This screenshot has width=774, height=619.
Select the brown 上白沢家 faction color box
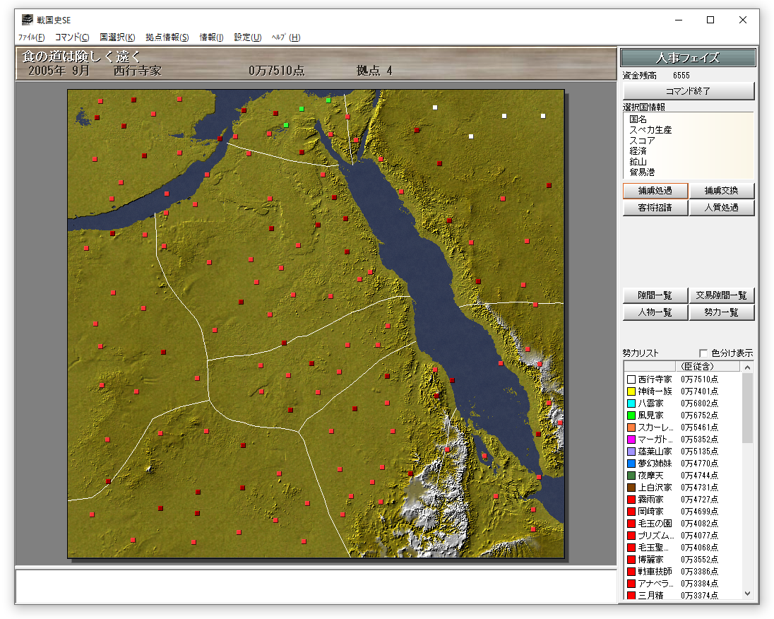pyautogui.click(x=631, y=488)
